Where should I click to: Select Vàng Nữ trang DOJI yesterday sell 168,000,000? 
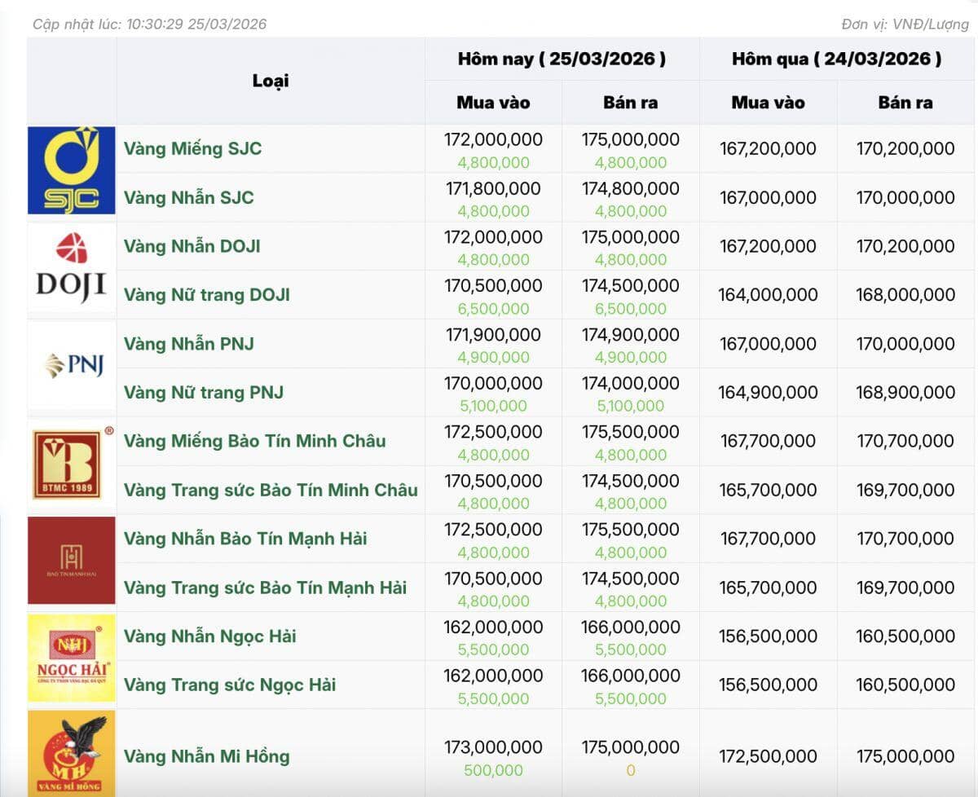[905, 295]
